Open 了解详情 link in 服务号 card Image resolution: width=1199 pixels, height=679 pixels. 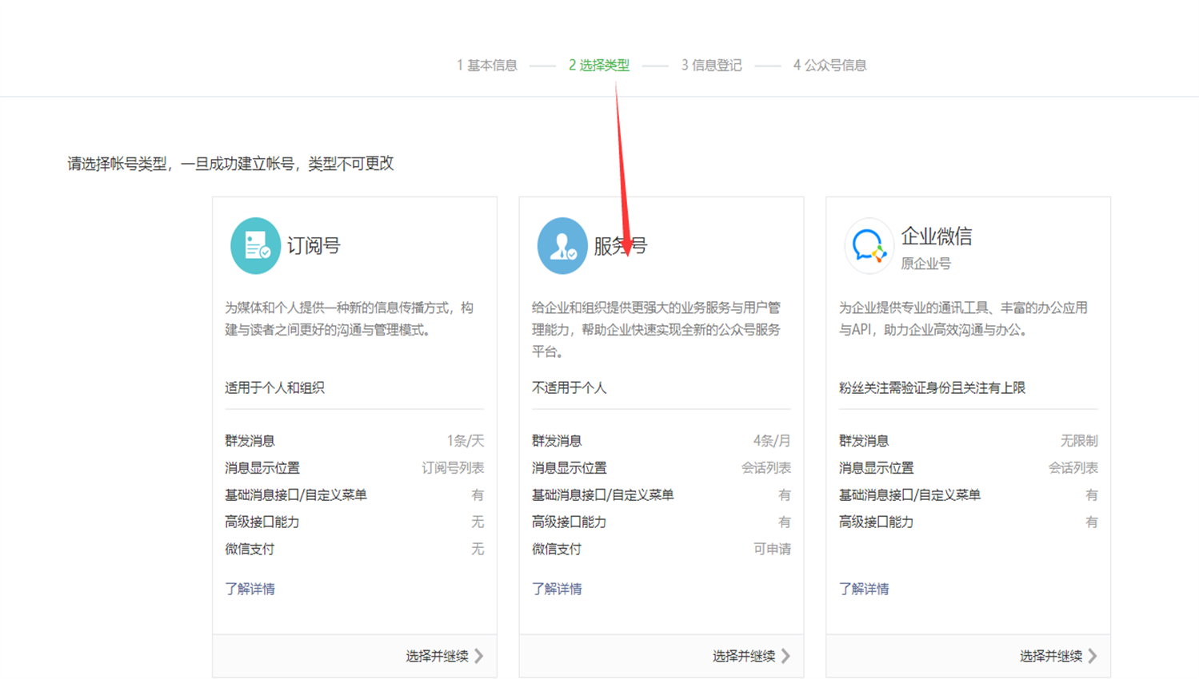tap(557, 589)
